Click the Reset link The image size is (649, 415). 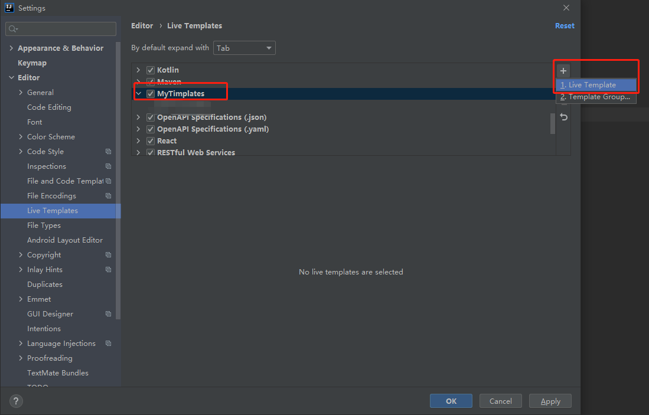(565, 25)
